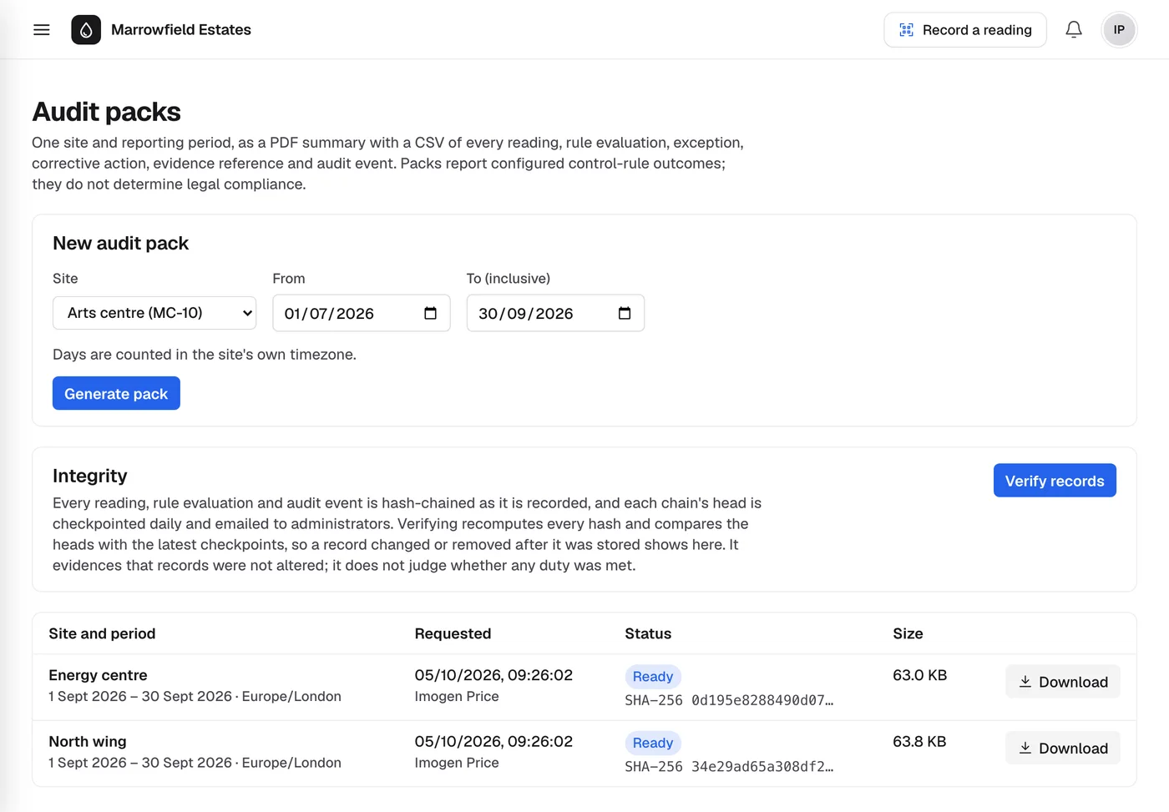
Task: Click the From date field 01/07/2026
Action: [362, 313]
